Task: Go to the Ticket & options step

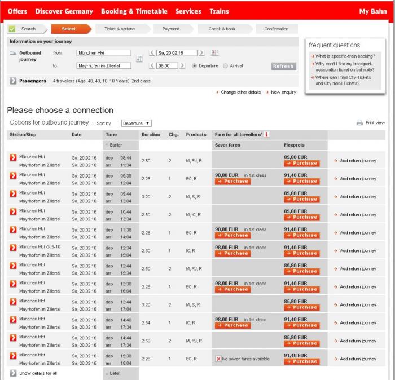Action: pos(120,29)
